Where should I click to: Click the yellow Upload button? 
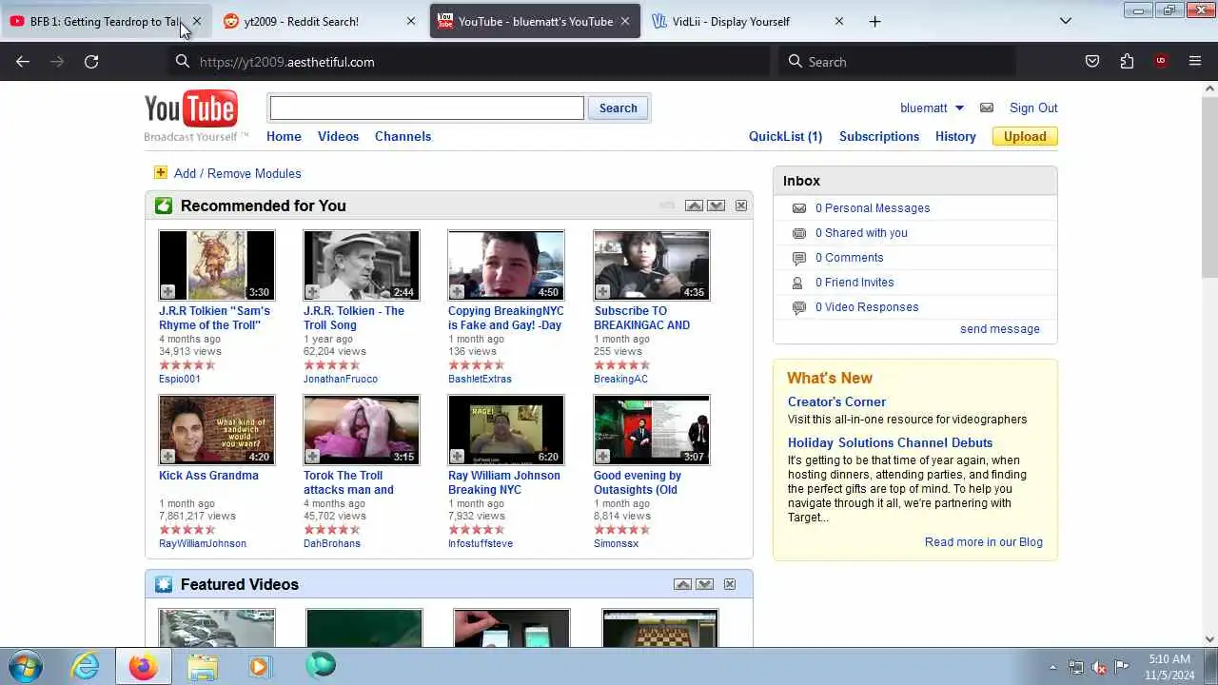coord(1025,136)
